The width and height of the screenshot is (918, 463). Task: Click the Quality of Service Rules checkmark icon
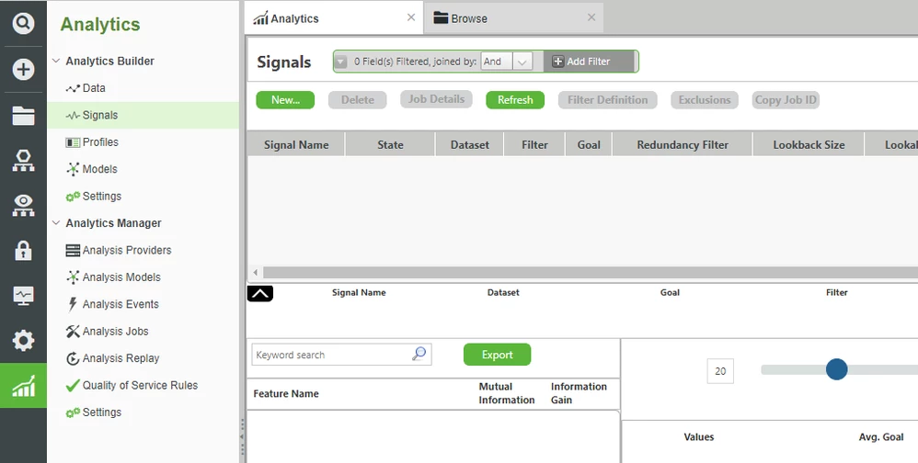[x=73, y=385]
